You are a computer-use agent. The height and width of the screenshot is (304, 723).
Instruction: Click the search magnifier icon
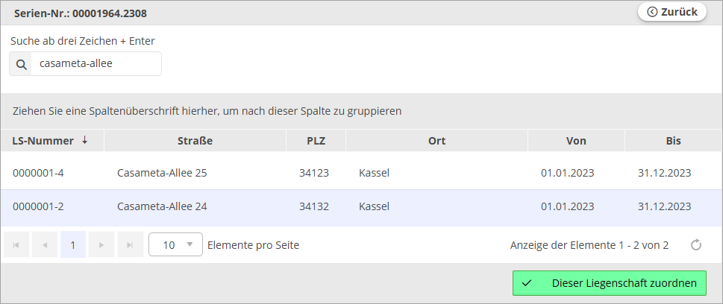click(x=21, y=64)
